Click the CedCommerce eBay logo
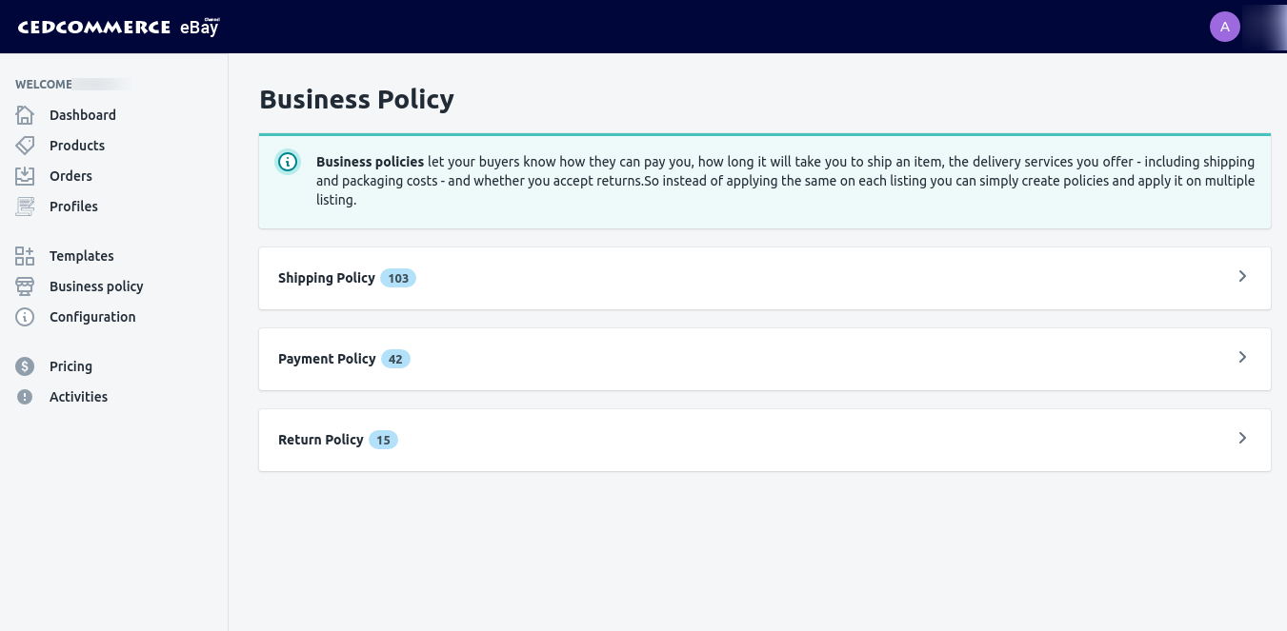 pos(118,27)
